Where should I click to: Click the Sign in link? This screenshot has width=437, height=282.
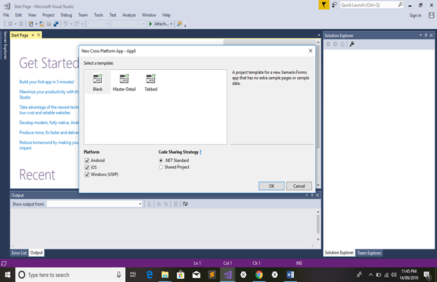415,15
